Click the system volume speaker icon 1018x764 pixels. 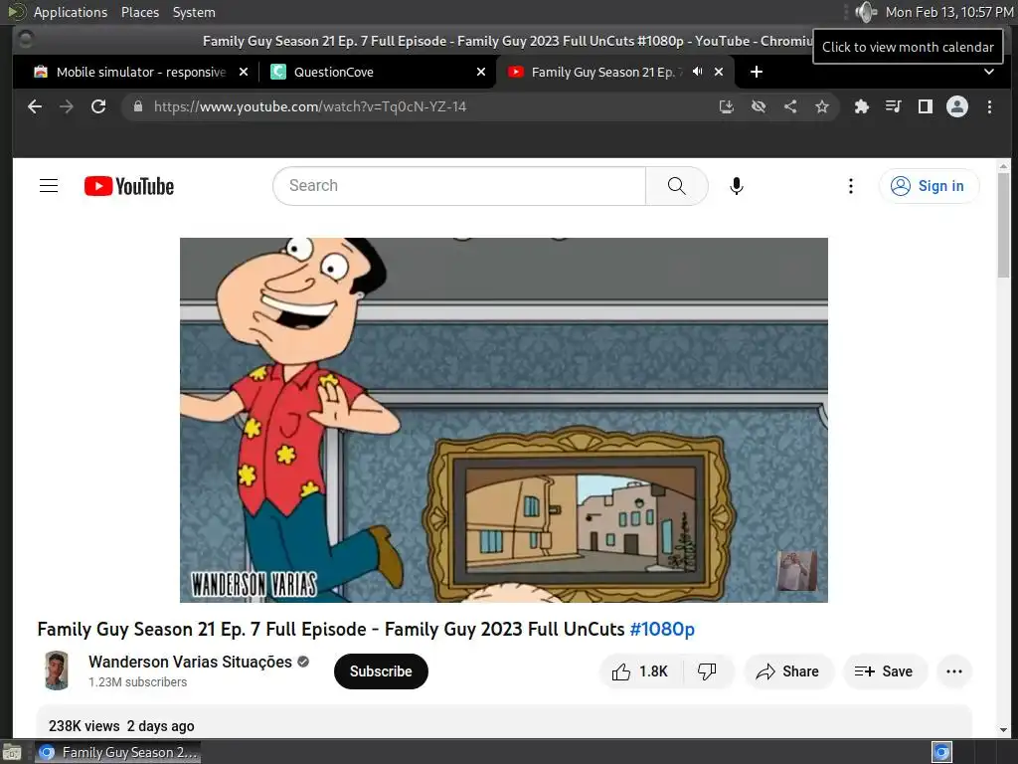866,12
